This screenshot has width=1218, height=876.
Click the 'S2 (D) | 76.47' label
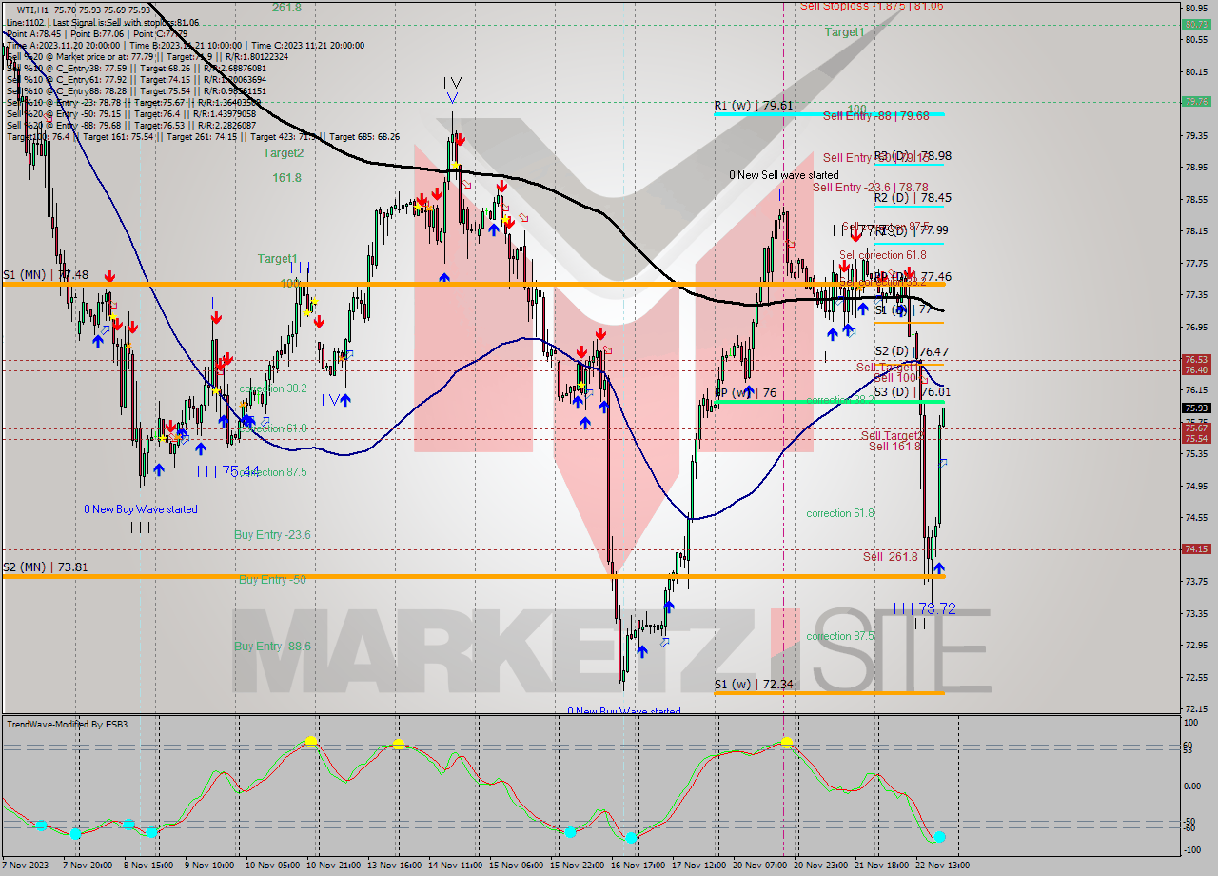(912, 351)
